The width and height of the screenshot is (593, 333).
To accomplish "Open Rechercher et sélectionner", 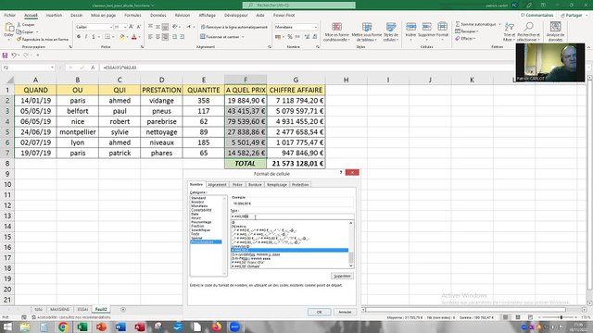I will tap(528, 31).
